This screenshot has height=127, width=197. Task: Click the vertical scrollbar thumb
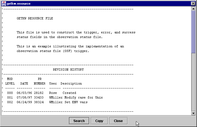[193, 32]
